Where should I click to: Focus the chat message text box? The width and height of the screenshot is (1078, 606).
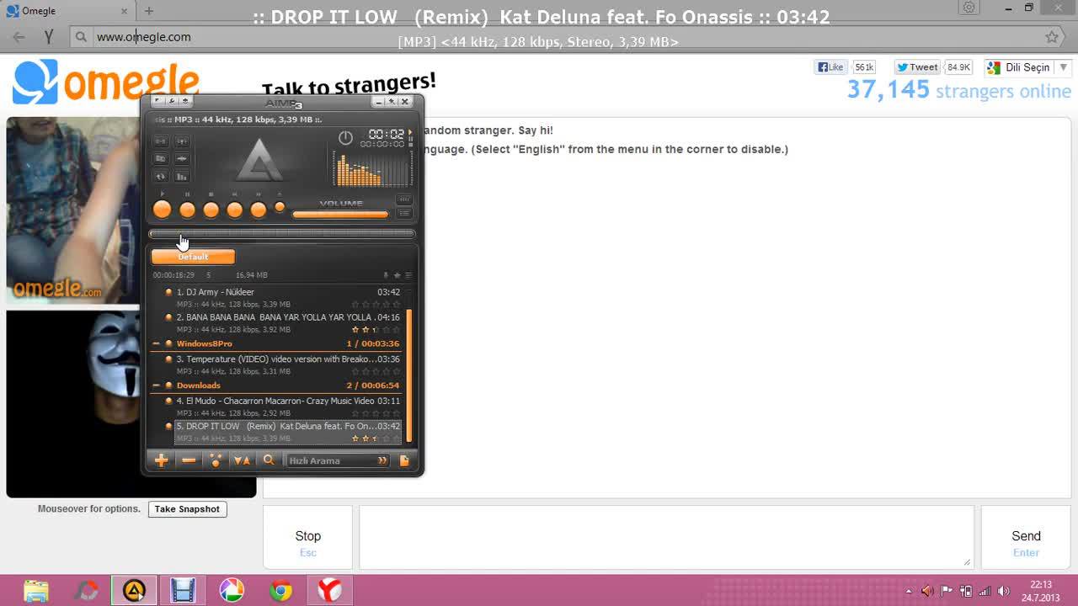click(x=666, y=537)
